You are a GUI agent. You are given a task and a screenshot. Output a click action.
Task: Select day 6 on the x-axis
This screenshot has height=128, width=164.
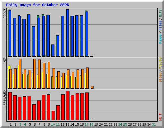[35, 124]
